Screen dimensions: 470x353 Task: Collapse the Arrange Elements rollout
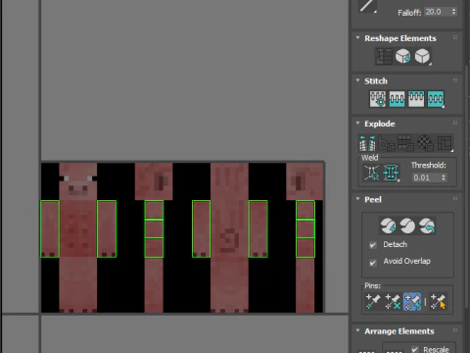click(x=358, y=330)
